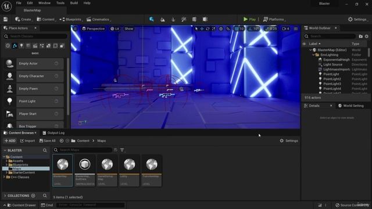The height and width of the screenshot is (209, 372).
Task: Click the Unreal Engine logo icon
Action: pyautogui.click(x=6, y=6)
